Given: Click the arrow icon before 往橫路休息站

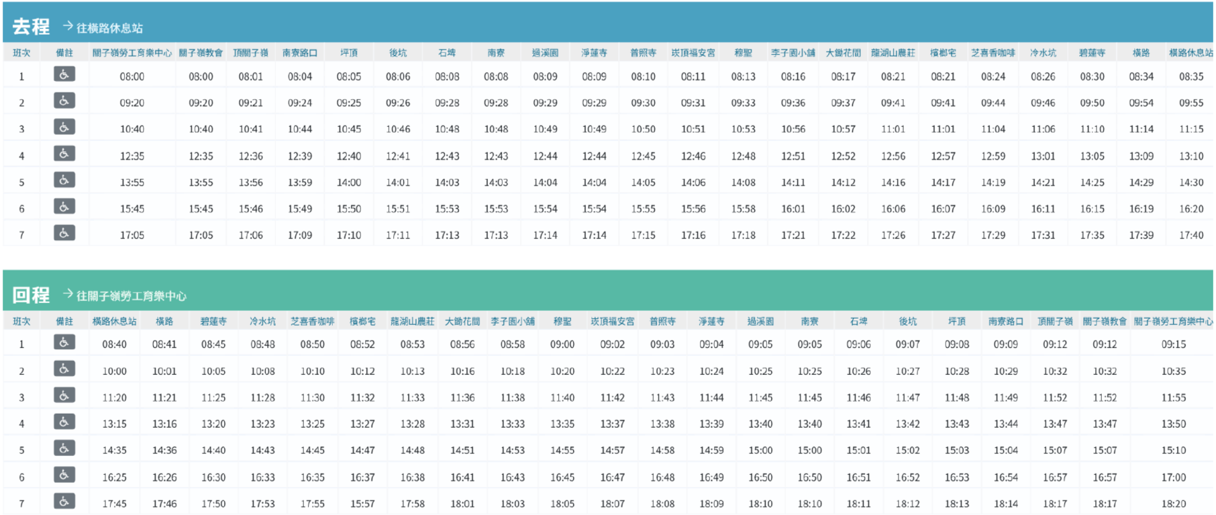Looking at the screenshot, I should (68, 26).
